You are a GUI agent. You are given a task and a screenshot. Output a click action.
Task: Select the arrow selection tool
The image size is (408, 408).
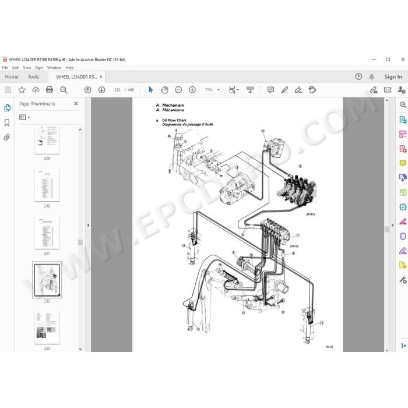(x=150, y=90)
